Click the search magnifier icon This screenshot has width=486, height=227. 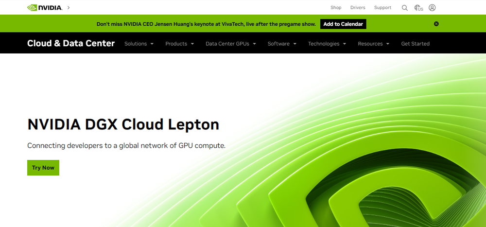pos(404,8)
